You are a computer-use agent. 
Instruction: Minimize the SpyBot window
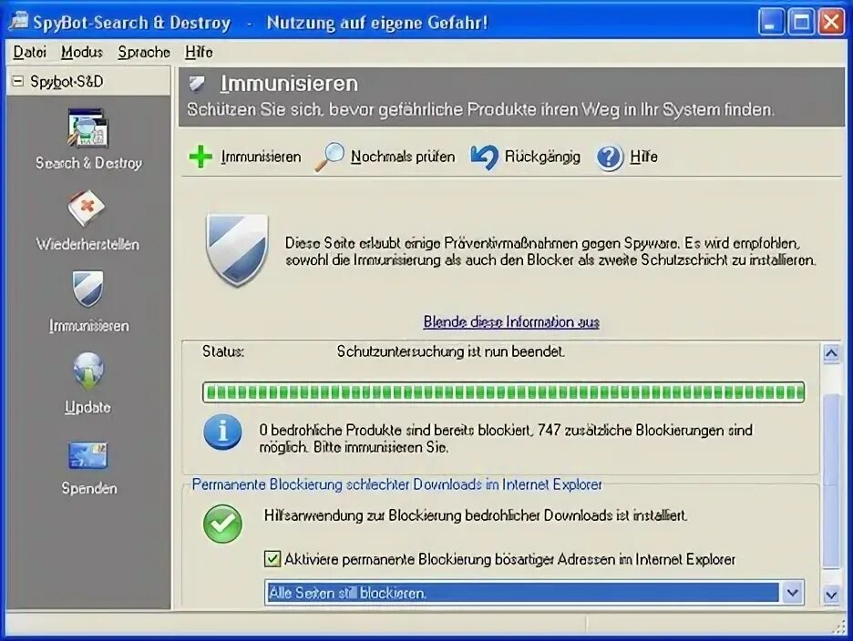(771, 22)
